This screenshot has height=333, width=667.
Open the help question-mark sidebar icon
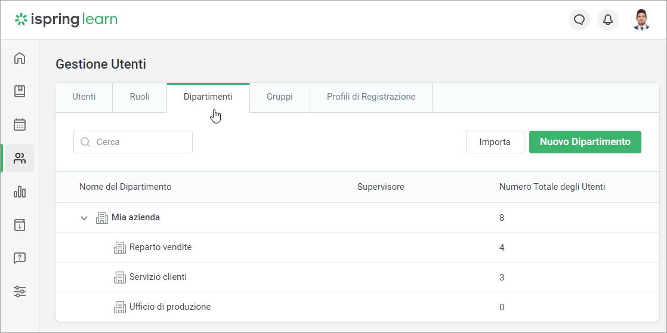[x=20, y=258]
